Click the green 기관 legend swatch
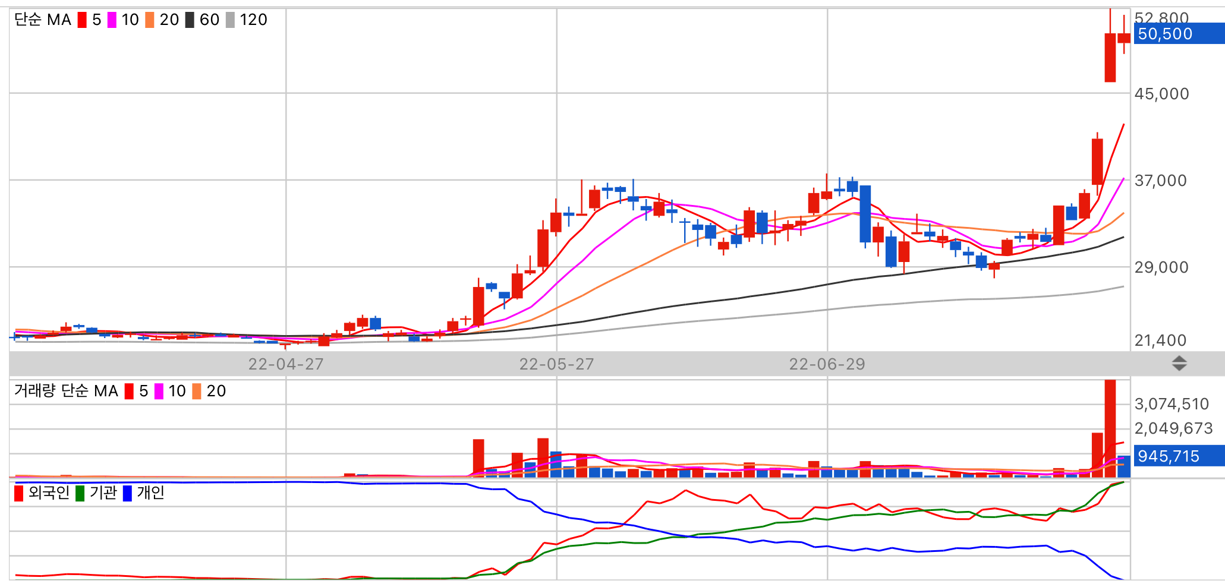The image size is (1225, 587). pyautogui.click(x=80, y=493)
